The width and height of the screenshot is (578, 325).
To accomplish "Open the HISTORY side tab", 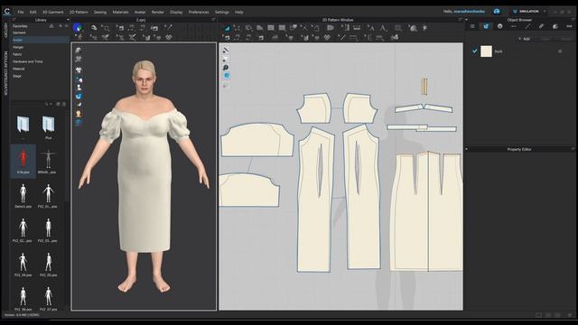I will pyautogui.click(x=5, y=30).
